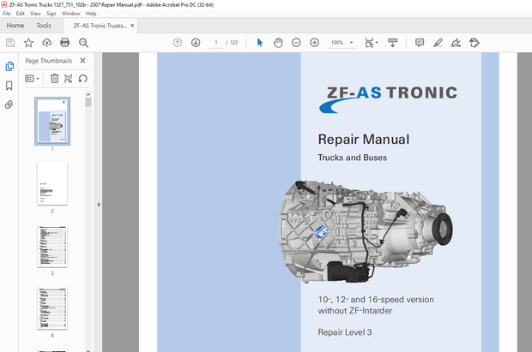This screenshot has width=532, height=352.
Task: Select the highlight pen tool
Action: [438, 43]
